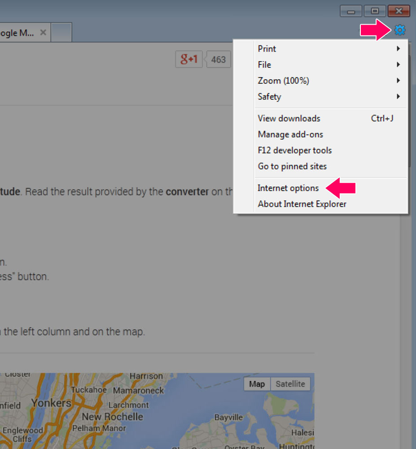Screen dimensions: 416x449
Task: Close the Internet Explorer window
Action: [399, 11]
